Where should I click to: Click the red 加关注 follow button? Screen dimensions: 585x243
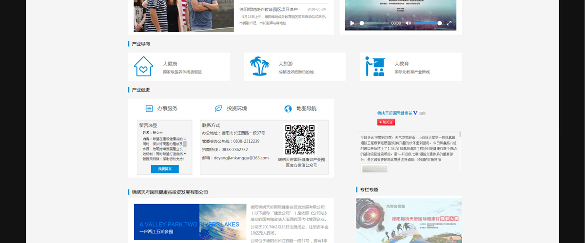pos(386,122)
